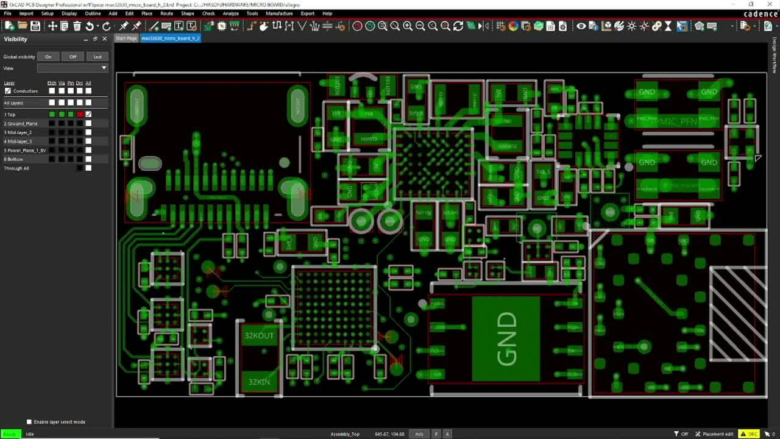Select the Add Text tool
This screenshot has height=439, width=780.
(x=180, y=26)
